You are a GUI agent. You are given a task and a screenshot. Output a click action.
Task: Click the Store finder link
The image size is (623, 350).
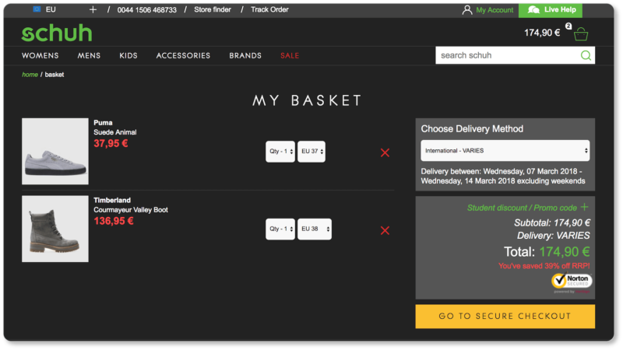tap(213, 9)
